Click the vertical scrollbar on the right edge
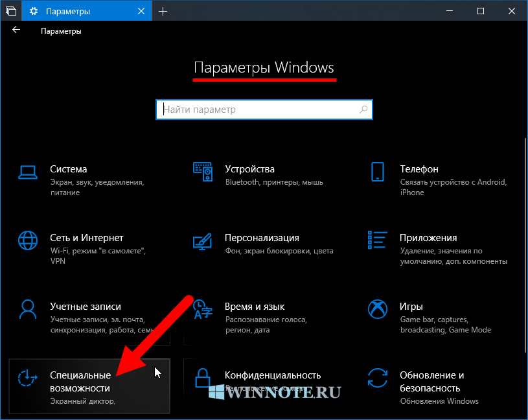The image size is (528, 420). pos(525,245)
